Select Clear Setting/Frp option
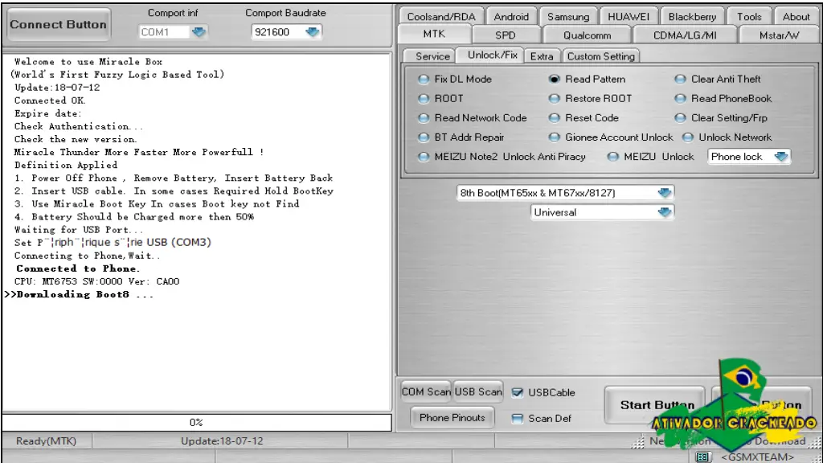This screenshot has width=823, height=463. [721, 118]
